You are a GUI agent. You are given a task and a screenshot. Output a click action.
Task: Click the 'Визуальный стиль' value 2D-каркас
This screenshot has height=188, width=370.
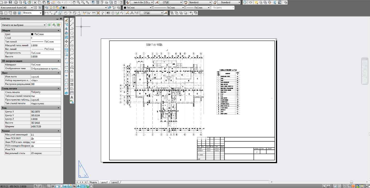(45, 153)
